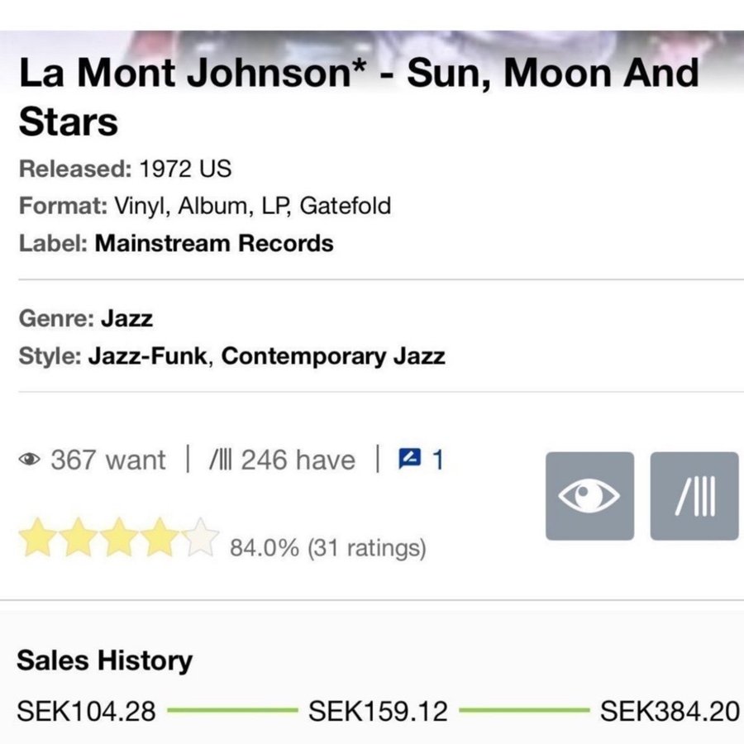The height and width of the screenshot is (744, 744).
Task: Click the 246 have count
Action: click(x=298, y=460)
